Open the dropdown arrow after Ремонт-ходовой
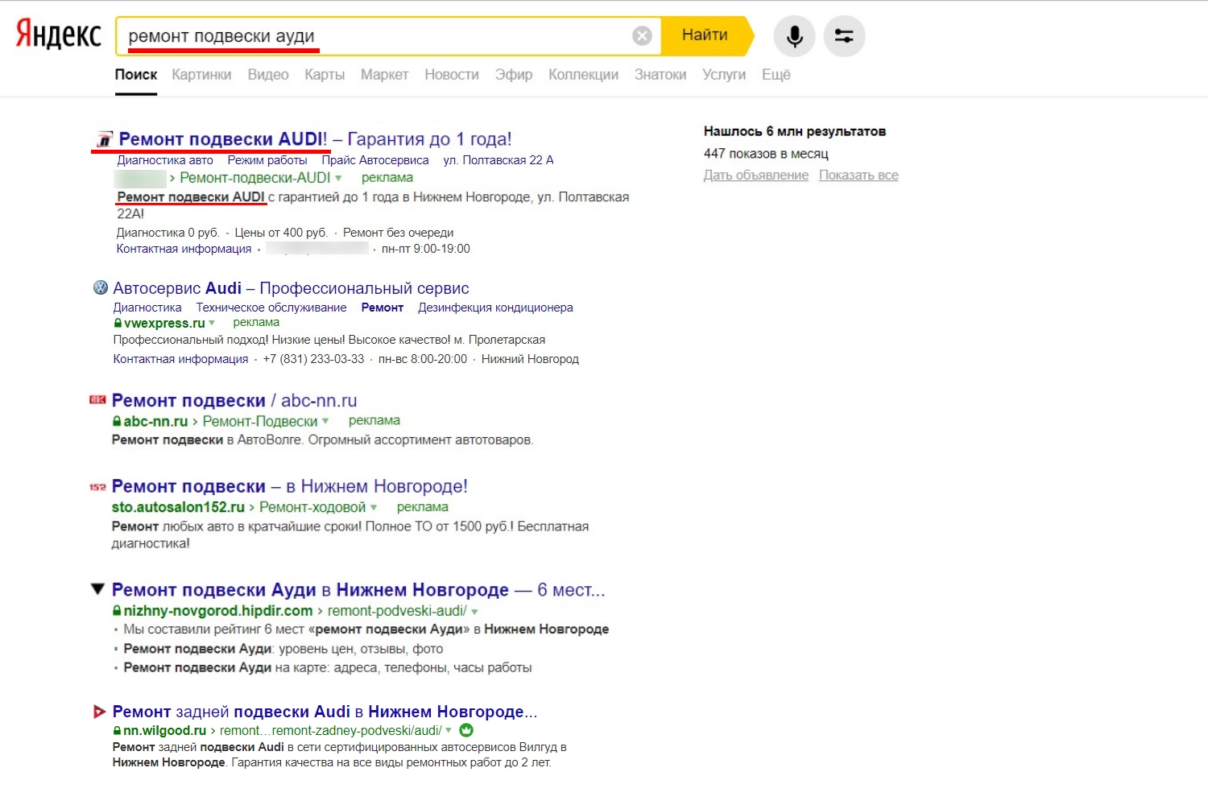This screenshot has height=805, width=1208. pos(374,507)
